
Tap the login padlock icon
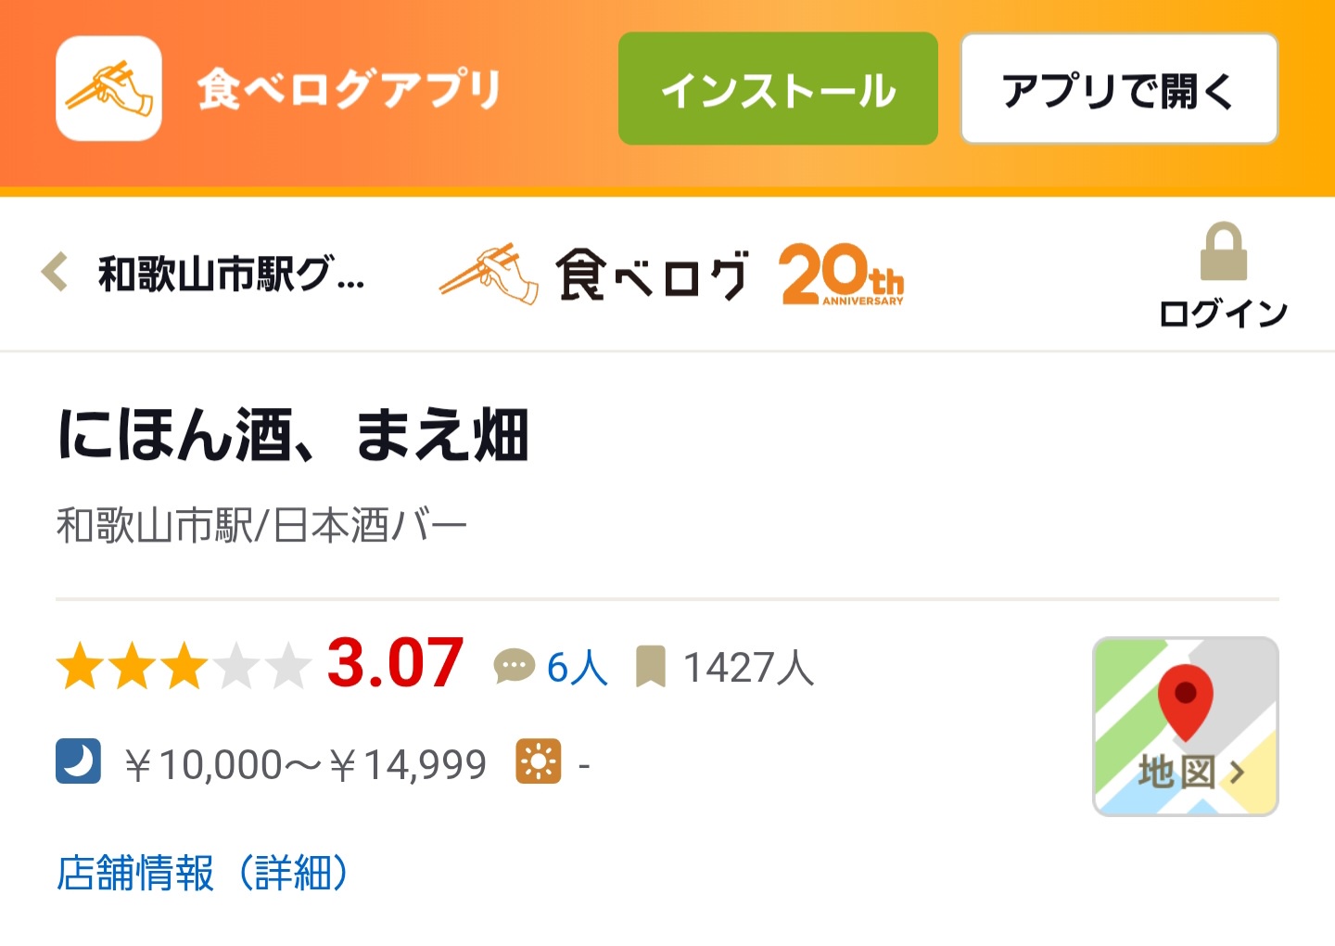click(x=1223, y=251)
